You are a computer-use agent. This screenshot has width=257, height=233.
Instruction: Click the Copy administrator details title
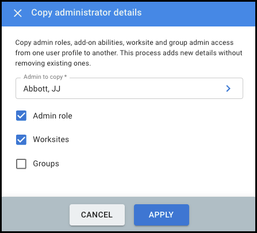pos(86,13)
